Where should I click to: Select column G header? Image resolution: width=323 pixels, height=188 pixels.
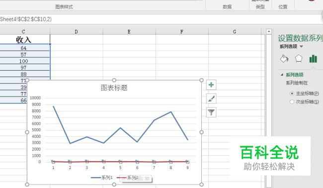pyautogui.click(x=235, y=31)
